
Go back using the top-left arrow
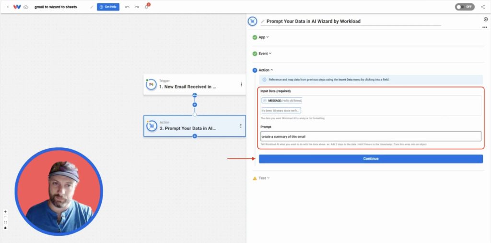(x=8, y=7)
